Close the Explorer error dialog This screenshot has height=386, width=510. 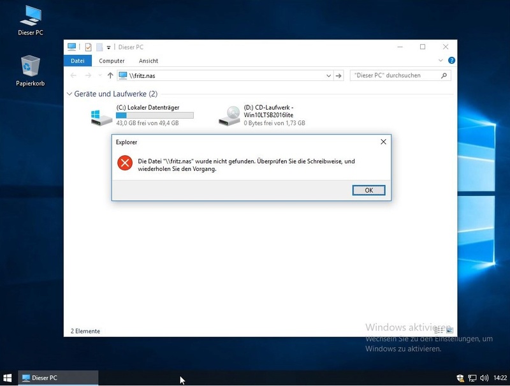(384, 142)
